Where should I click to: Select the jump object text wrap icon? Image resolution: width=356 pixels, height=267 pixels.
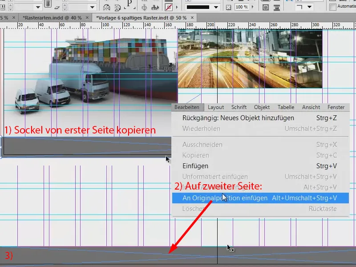[277, 7]
